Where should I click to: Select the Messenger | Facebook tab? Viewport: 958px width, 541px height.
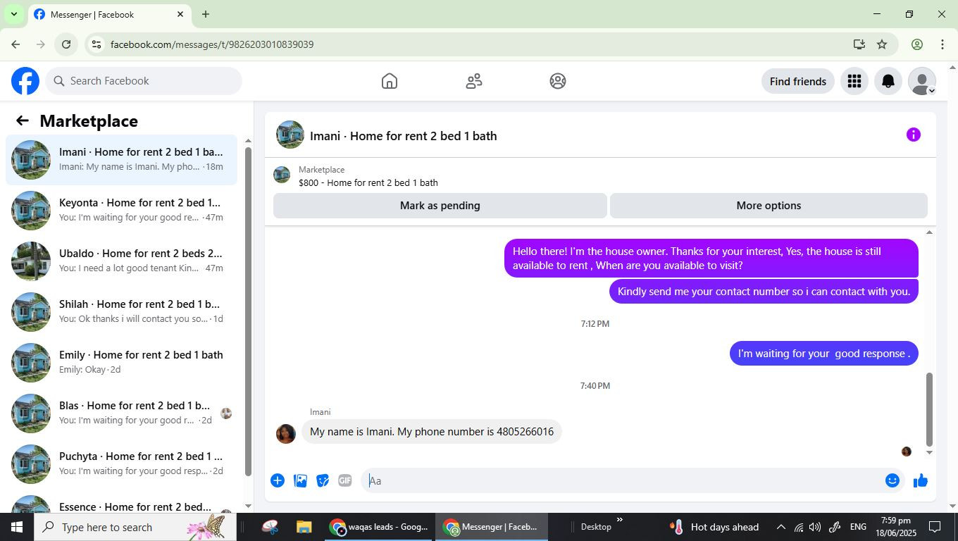coord(109,14)
